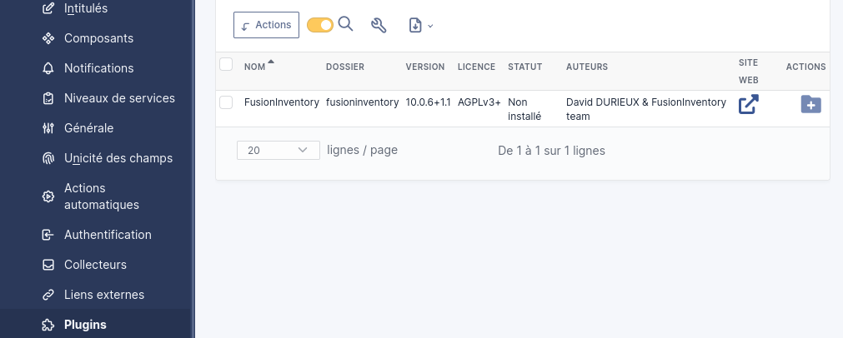Click the search magnifier icon
The image size is (843, 338).
click(x=346, y=25)
